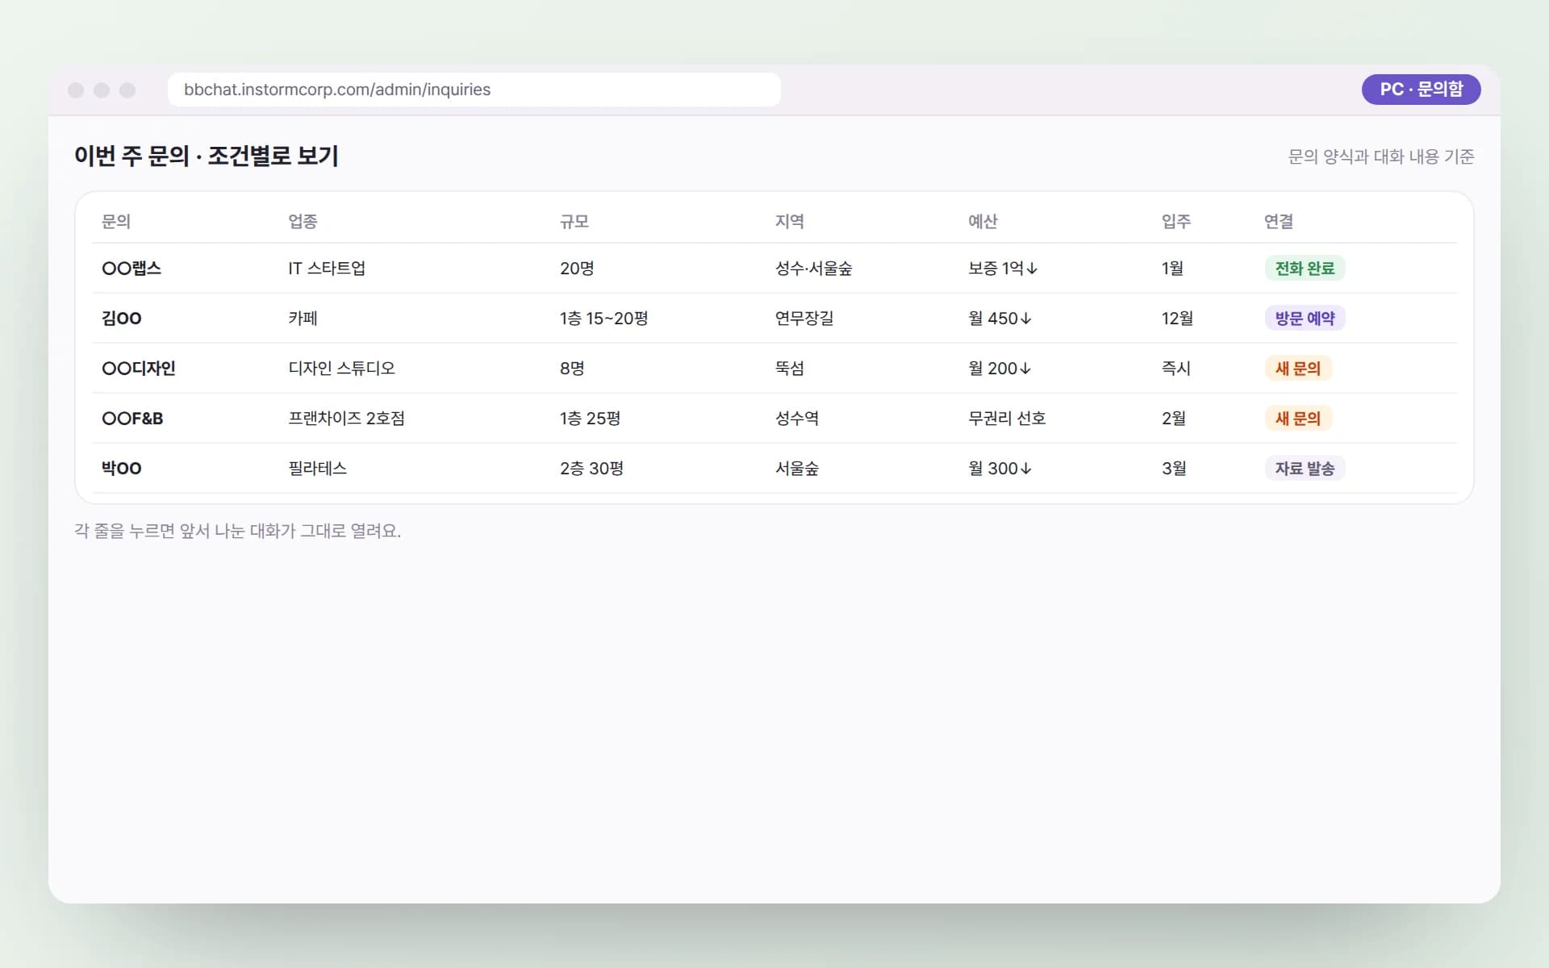Click the 8명 size cell
This screenshot has height=968, width=1549.
(x=572, y=368)
